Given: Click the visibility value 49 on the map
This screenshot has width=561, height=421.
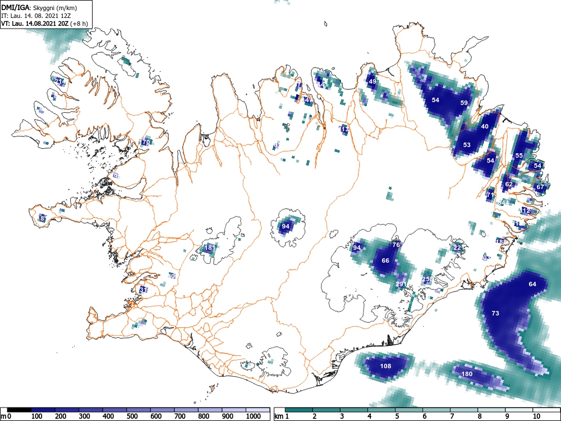Looking at the screenshot, I should coord(373,81).
